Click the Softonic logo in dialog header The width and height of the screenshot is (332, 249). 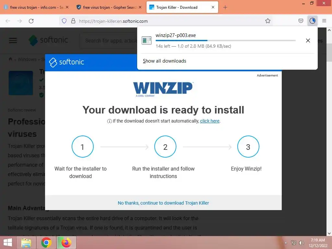66,62
